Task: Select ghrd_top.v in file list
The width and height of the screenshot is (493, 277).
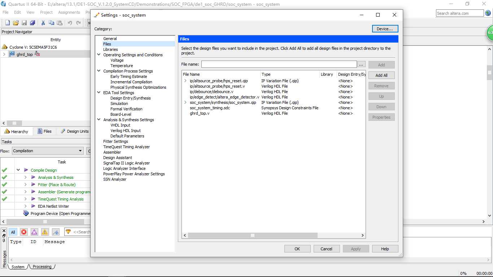Action: coord(200,113)
